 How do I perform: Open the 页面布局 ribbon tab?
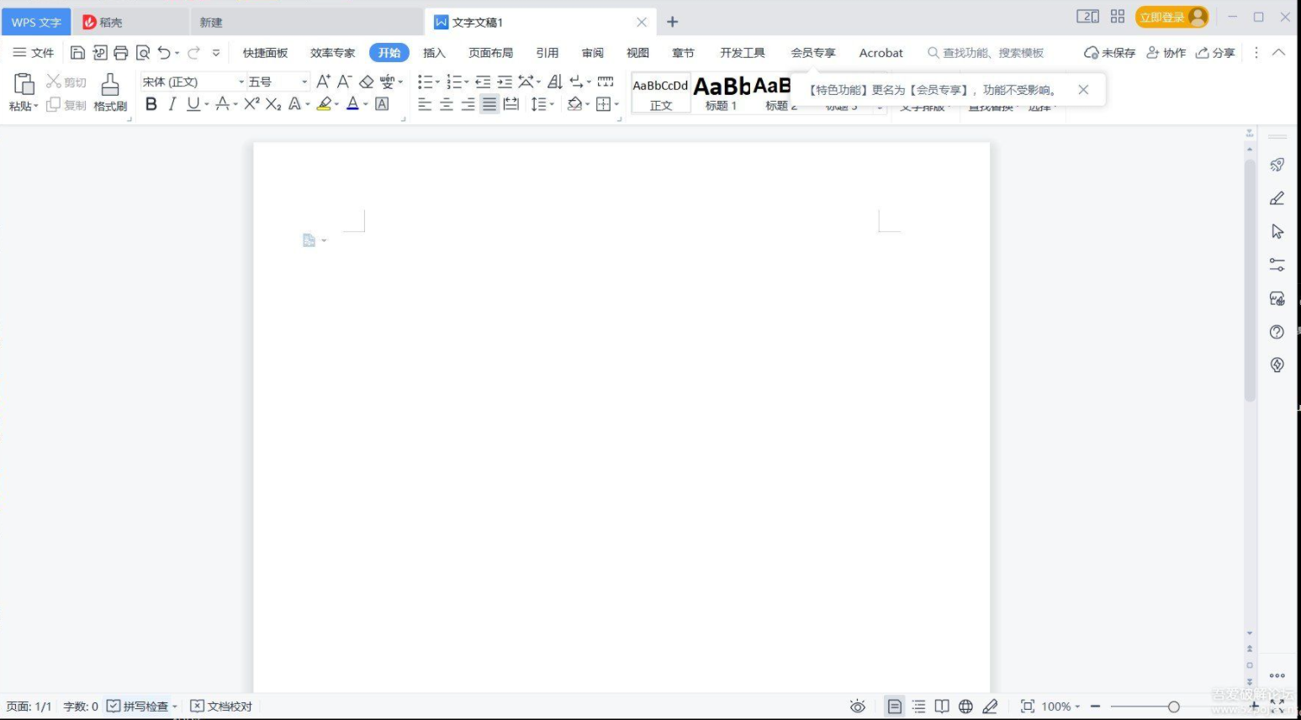[490, 53]
